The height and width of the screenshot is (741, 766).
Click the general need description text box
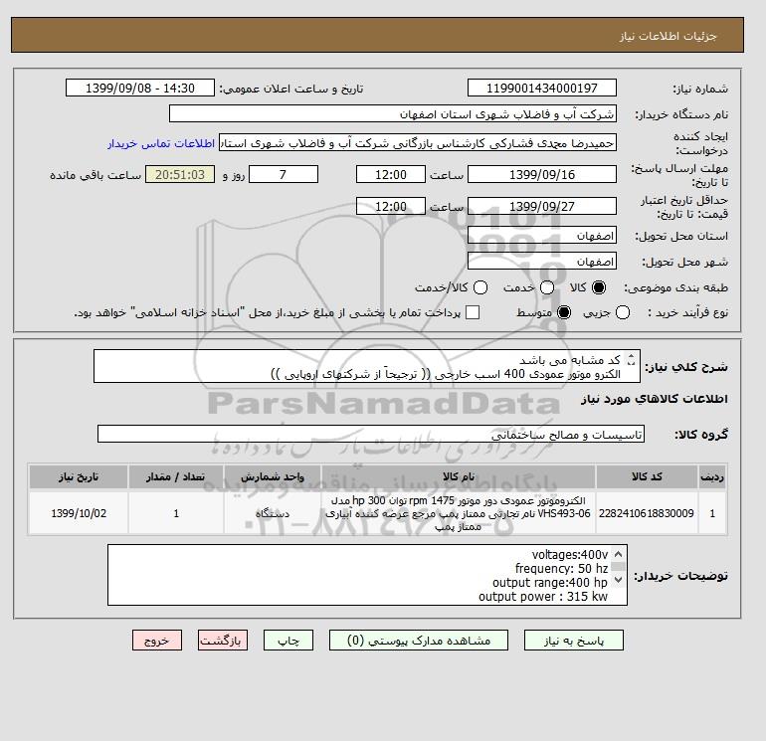[367, 366]
